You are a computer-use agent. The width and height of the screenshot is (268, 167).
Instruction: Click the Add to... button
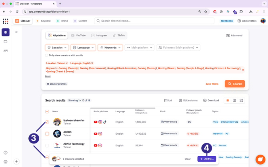(207, 159)
